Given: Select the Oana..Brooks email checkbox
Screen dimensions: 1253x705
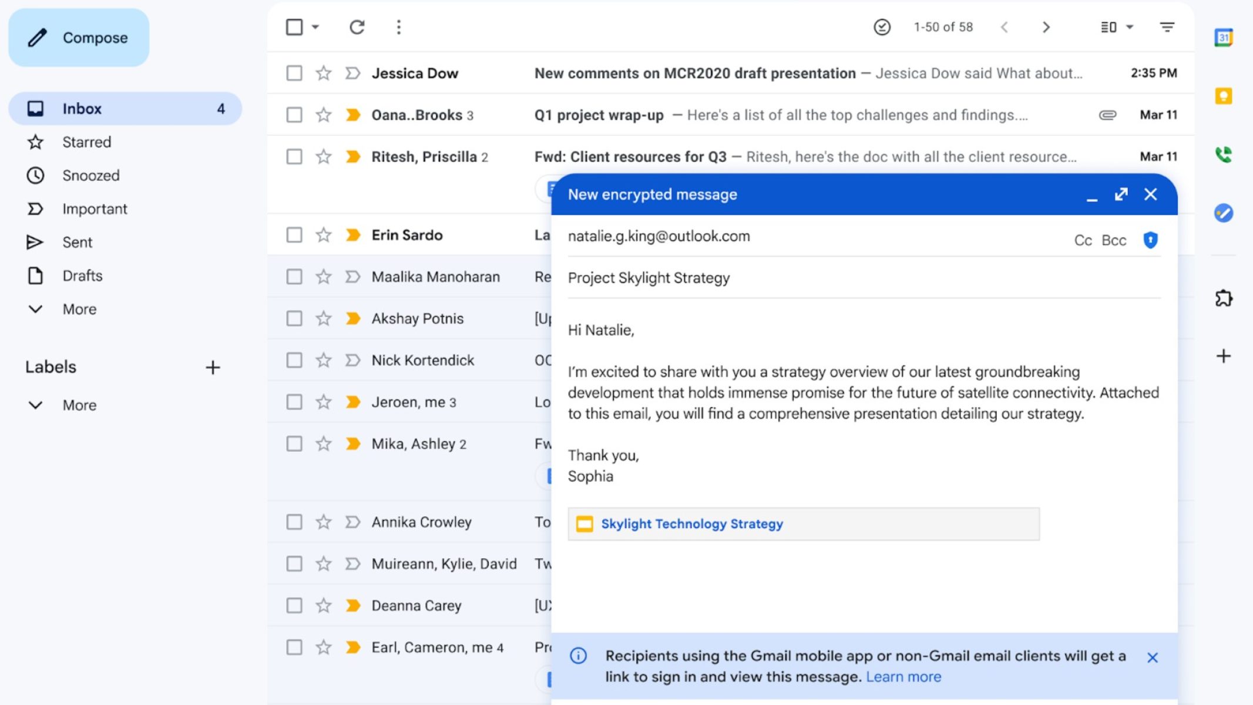Looking at the screenshot, I should click(294, 115).
